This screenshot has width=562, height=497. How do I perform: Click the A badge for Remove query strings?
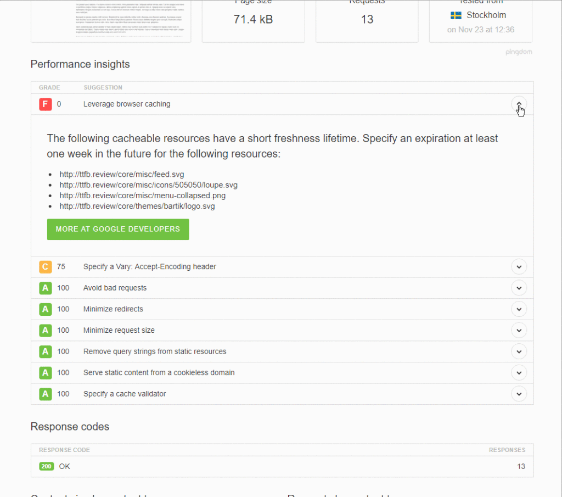click(x=46, y=351)
